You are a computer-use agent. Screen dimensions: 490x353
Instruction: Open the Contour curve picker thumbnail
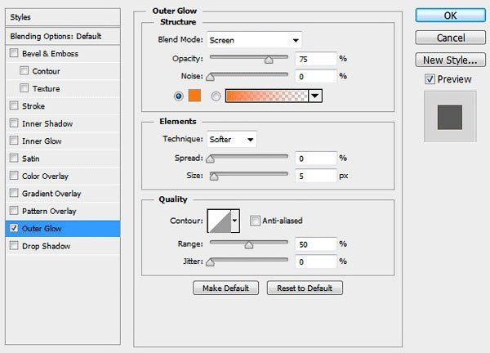click(220, 221)
